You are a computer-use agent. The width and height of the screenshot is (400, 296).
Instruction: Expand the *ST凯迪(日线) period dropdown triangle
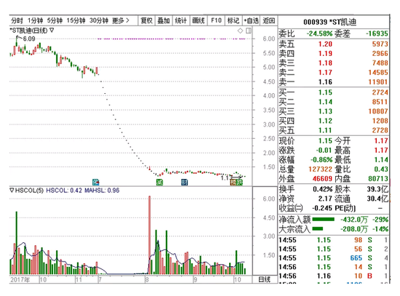[x=52, y=31]
